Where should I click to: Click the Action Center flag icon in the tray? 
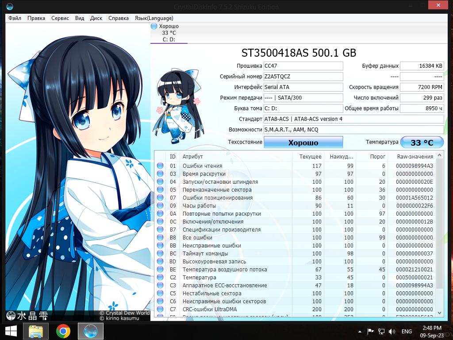coord(370,331)
